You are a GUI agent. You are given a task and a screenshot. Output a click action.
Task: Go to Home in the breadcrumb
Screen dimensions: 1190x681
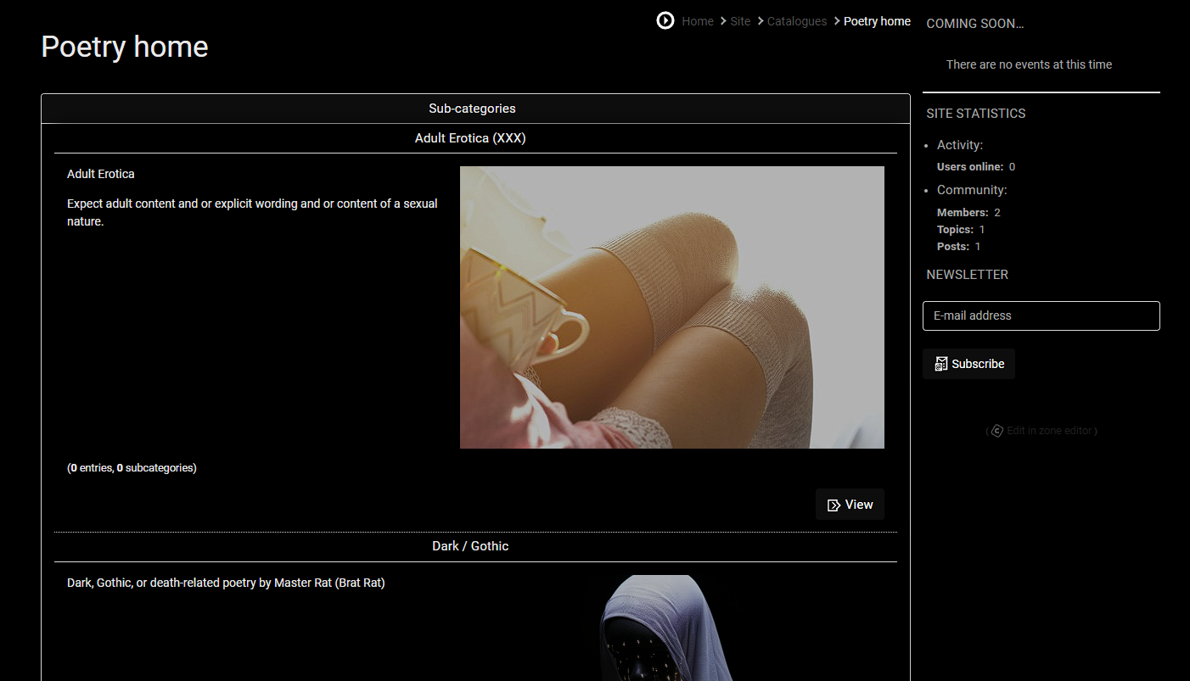click(697, 21)
